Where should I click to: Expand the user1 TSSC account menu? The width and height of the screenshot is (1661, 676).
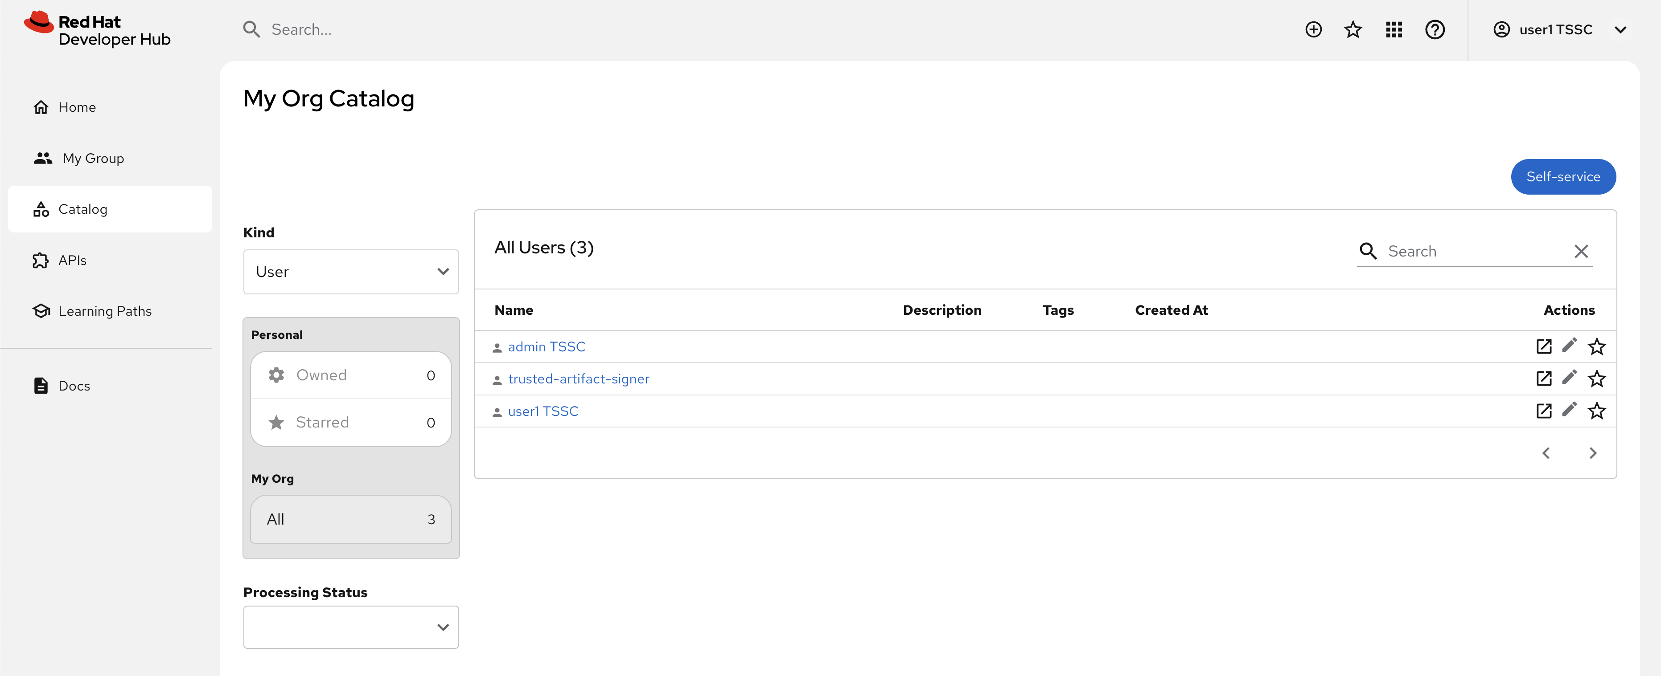tap(1620, 29)
